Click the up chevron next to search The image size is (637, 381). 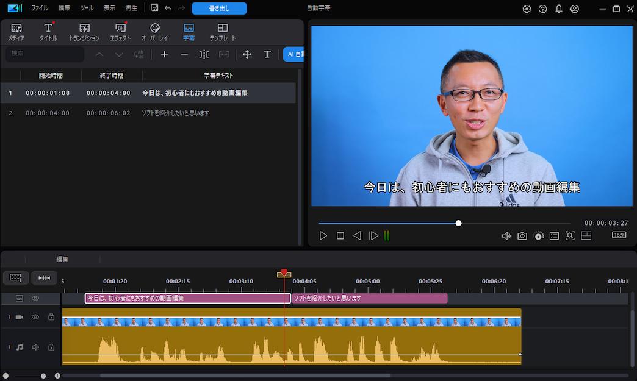coord(99,54)
